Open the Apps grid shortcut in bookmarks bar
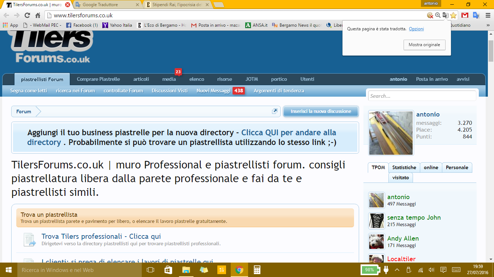 coord(10,25)
